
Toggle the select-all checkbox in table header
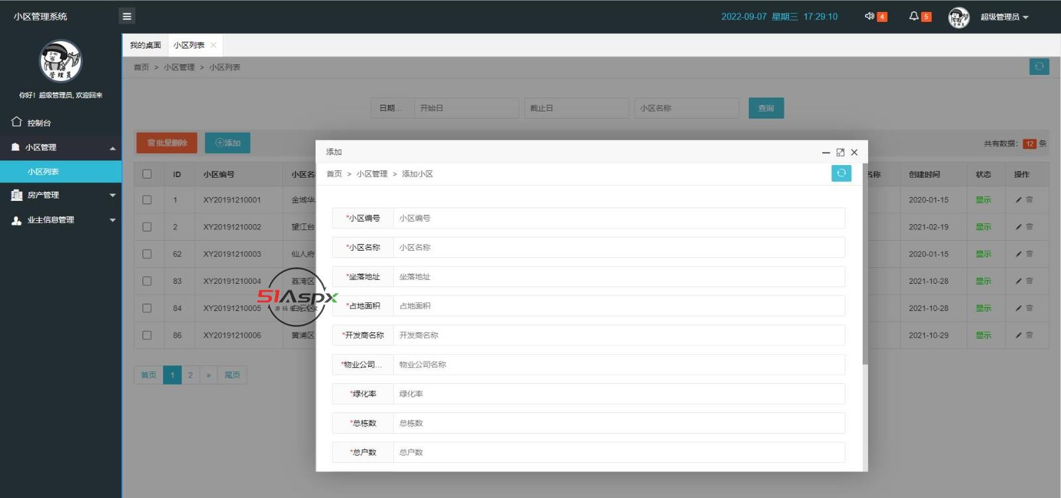(x=147, y=174)
